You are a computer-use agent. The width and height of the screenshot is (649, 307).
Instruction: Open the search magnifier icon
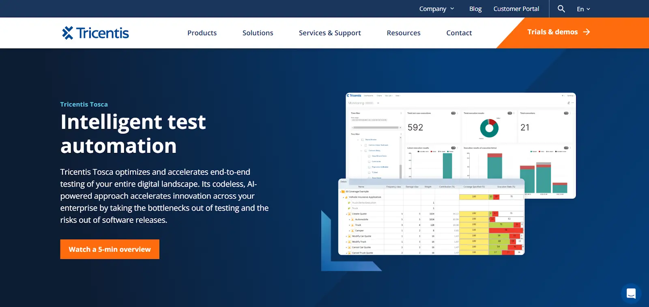click(561, 9)
